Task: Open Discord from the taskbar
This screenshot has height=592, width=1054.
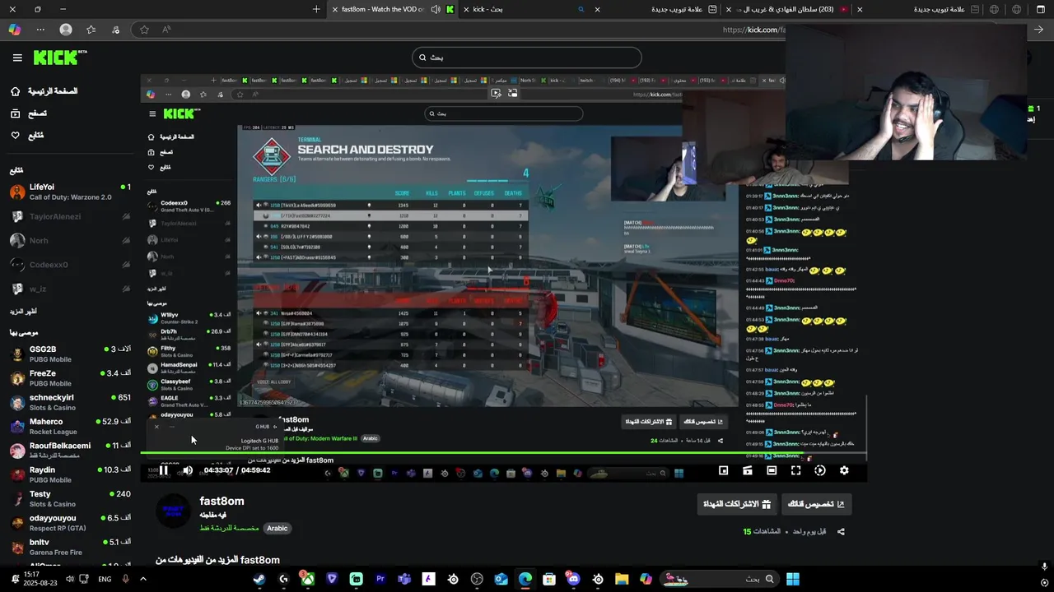Action: point(574,579)
